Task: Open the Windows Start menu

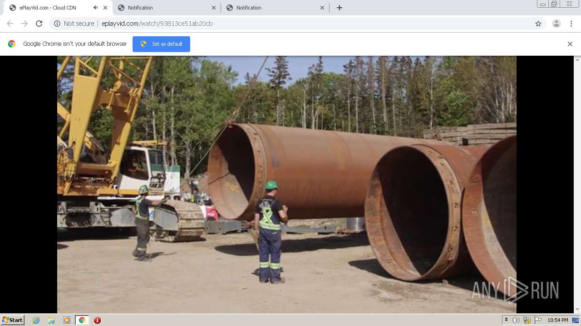Action: click(13, 320)
